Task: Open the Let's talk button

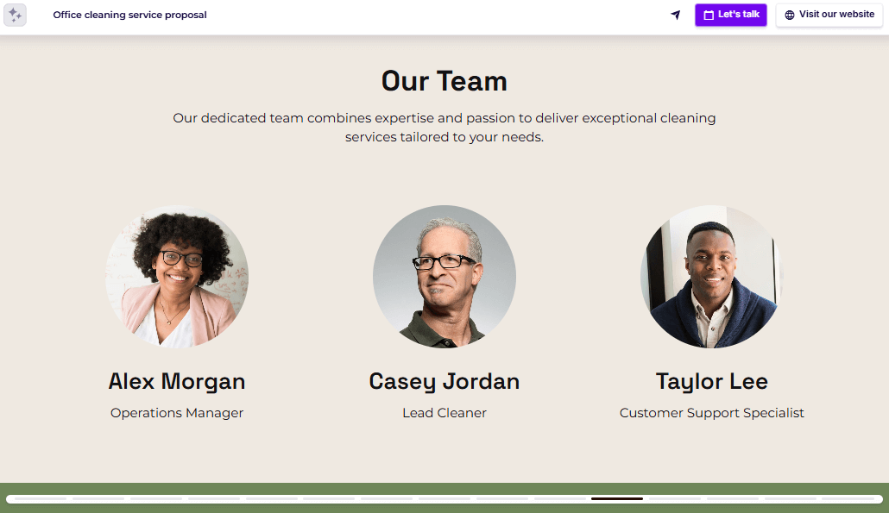Action: click(730, 15)
